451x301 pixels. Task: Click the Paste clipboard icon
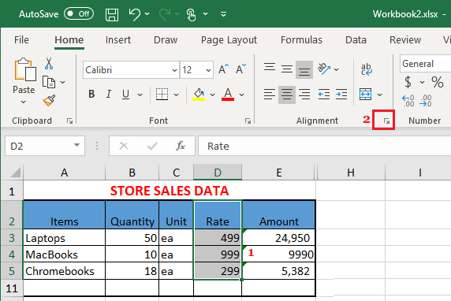point(24,69)
